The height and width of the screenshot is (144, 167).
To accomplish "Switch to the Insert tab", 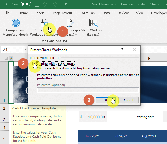I will [x=40, y=13].
